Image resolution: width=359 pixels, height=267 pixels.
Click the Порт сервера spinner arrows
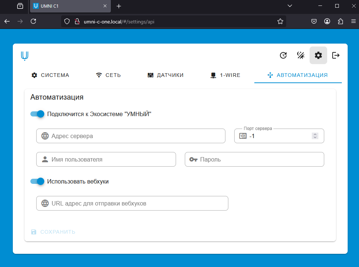coord(315,136)
